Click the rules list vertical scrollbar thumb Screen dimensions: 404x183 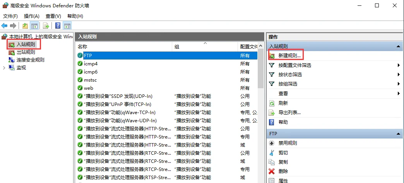(261, 68)
